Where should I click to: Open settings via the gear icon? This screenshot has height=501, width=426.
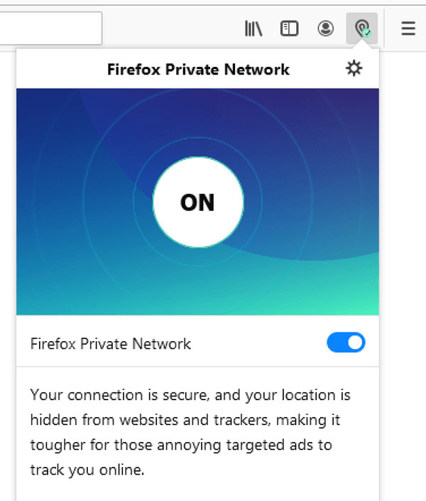(x=354, y=69)
